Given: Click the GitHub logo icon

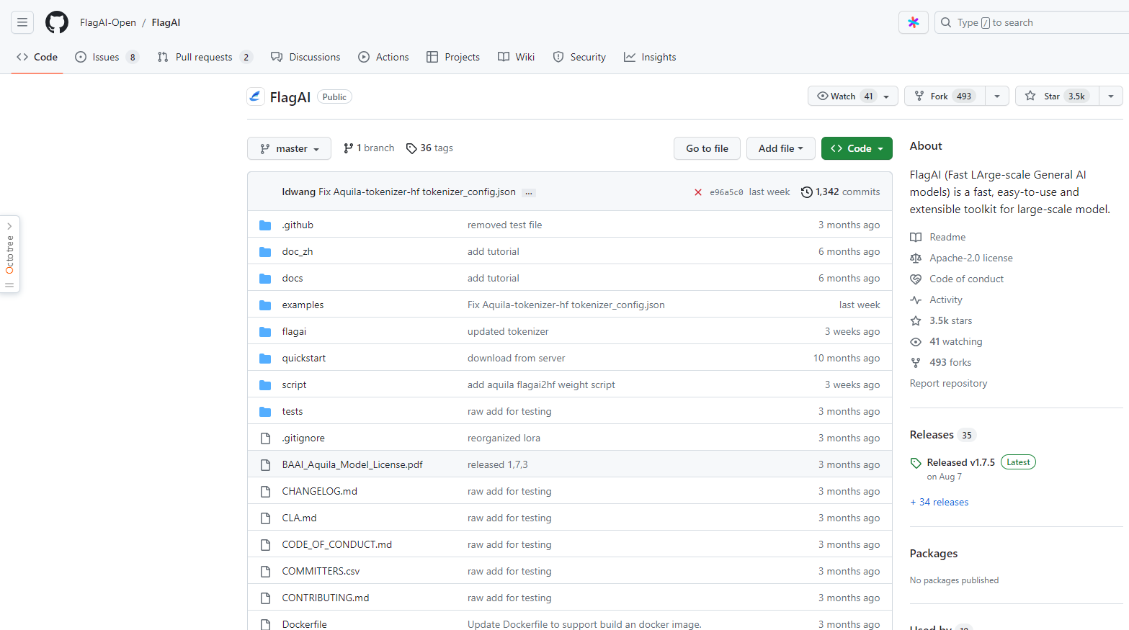Looking at the screenshot, I should pos(57,22).
